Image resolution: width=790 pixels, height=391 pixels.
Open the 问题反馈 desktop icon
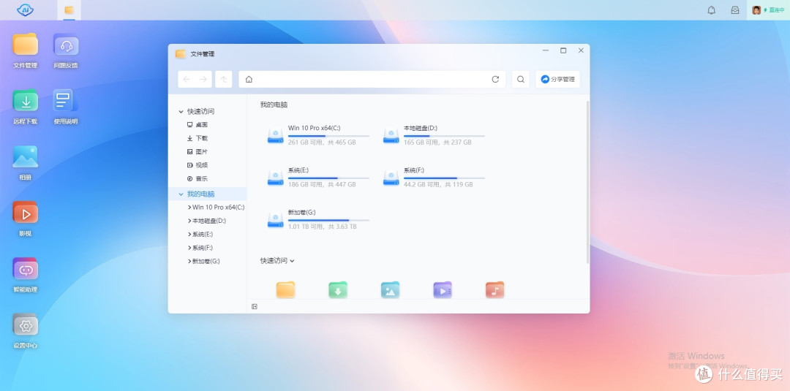66,50
